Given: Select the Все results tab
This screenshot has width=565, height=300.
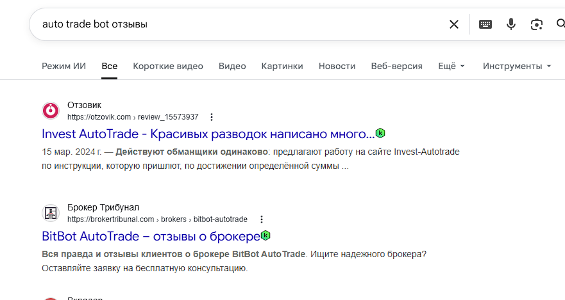Looking at the screenshot, I should [x=110, y=66].
